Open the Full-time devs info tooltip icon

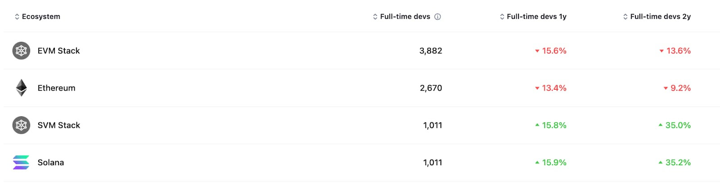[x=437, y=17]
